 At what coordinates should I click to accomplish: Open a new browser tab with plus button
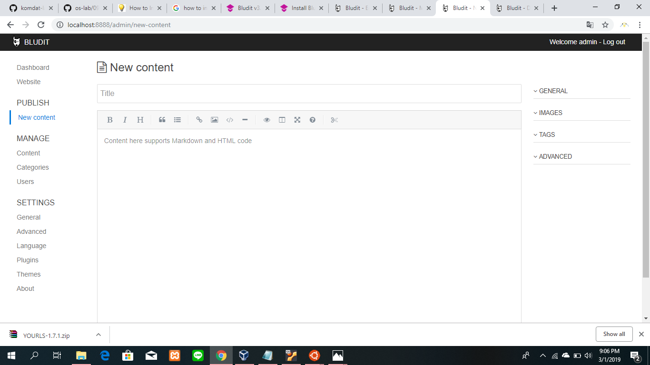click(554, 8)
